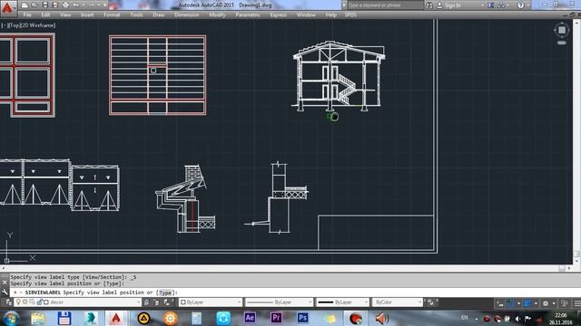Open the lineweight ByLayer dropdown
The height and width of the screenshot is (326, 581).
coord(342,302)
